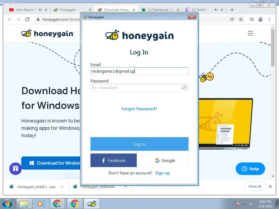Dismiss the Chrome downloads bar
The image size is (279, 209).
tap(270, 186)
